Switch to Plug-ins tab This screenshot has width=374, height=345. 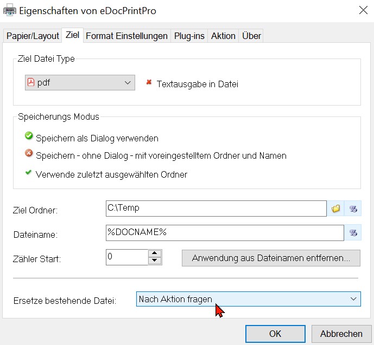coord(189,36)
